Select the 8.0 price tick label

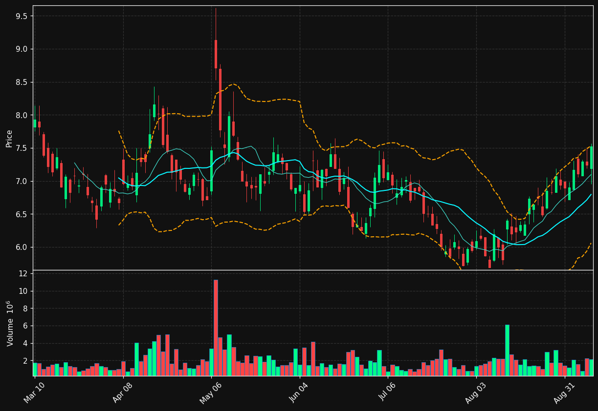point(22,115)
